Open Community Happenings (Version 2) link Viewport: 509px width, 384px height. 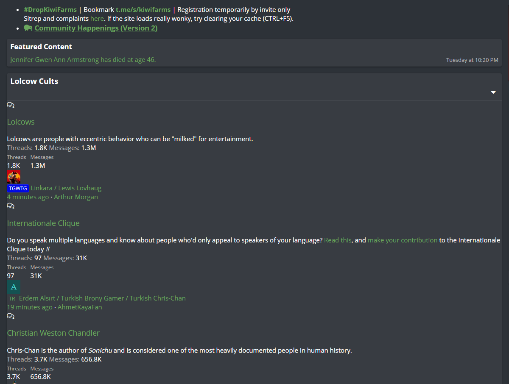tap(96, 28)
